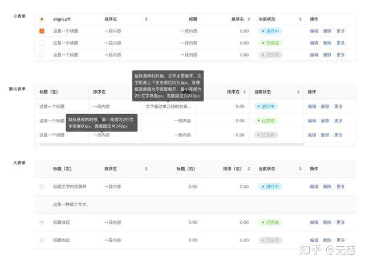Viewport: 365px width, 265px height.
Task: Expand the 已完成 标题收起 row in 大表单
Action: pos(42,222)
